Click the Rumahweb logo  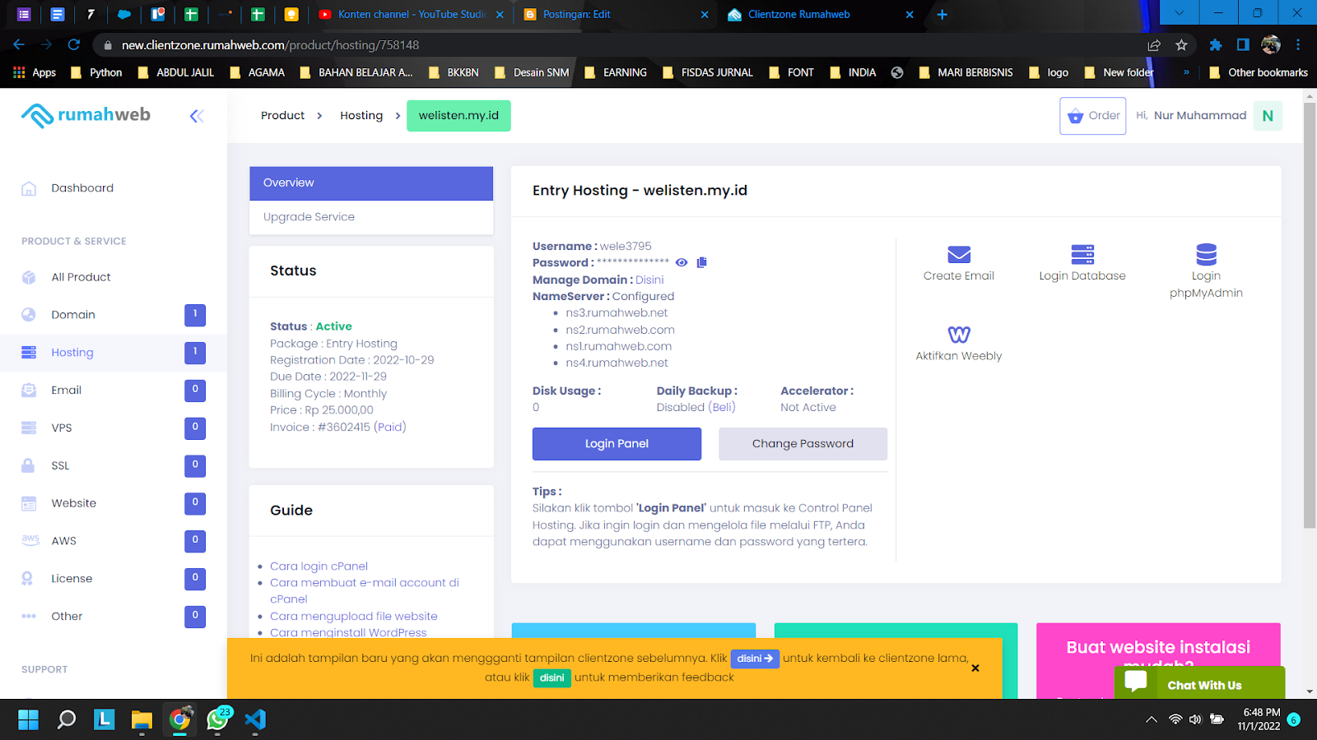click(x=86, y=115)
